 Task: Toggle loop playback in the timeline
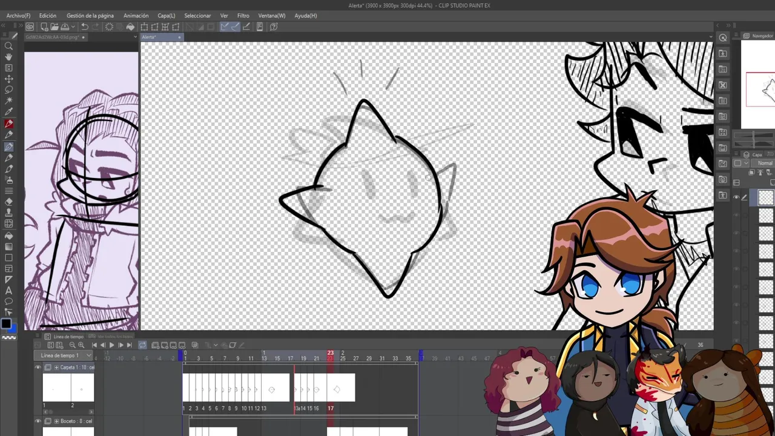pos(142,345)
